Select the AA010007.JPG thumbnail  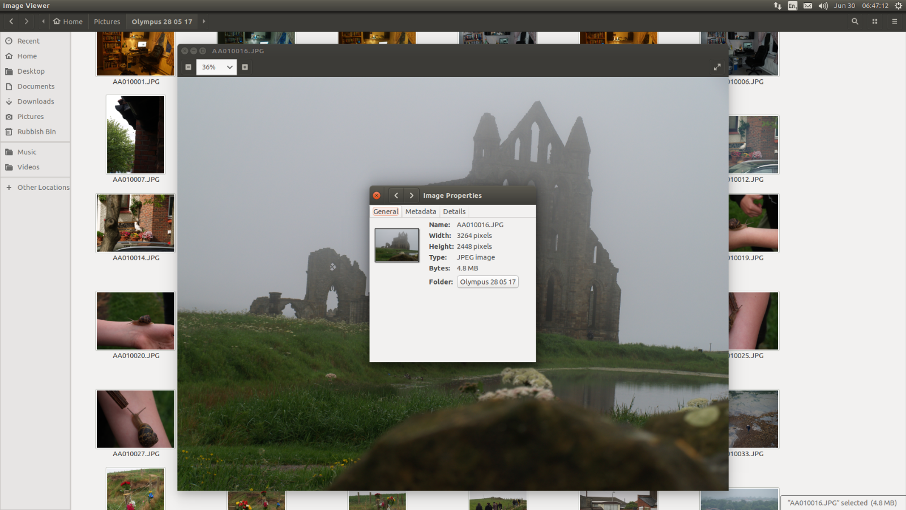[135, 134]
